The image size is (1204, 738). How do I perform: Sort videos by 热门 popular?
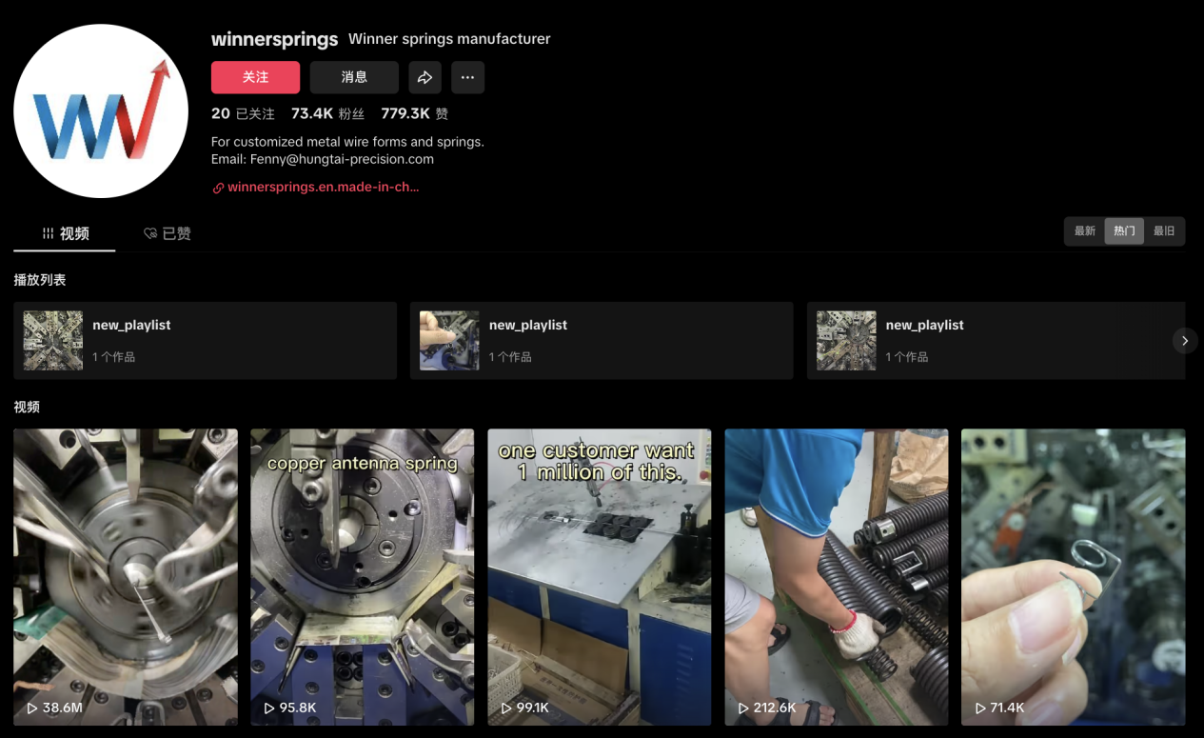click(x=1124, y=231)
